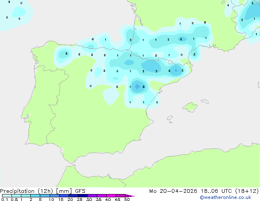This screenshot has width=260, height=201.
Task: Select the 5 to 10 mm legend swatch
Action: coord(45,196)
